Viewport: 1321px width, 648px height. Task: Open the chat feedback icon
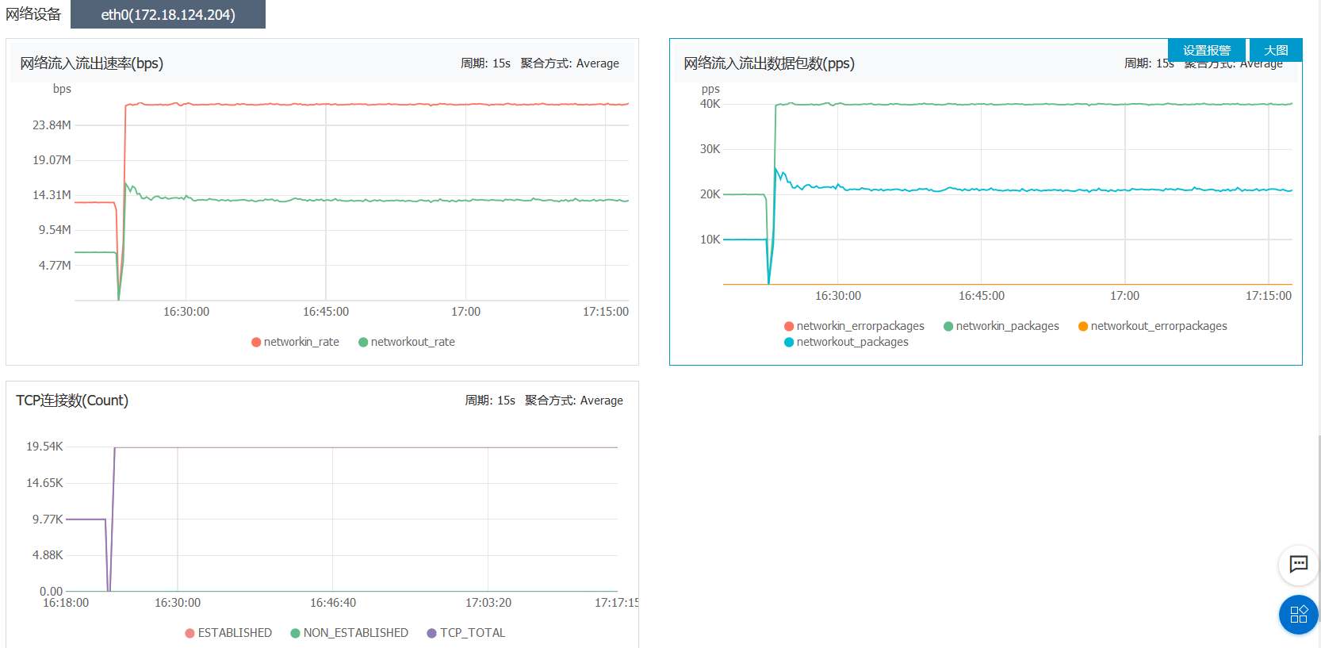(x=1298, y=565)
